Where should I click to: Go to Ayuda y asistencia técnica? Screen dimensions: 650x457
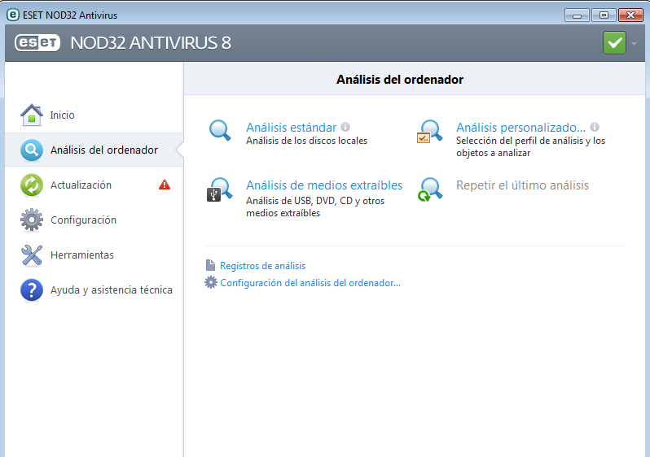[111, 290]
